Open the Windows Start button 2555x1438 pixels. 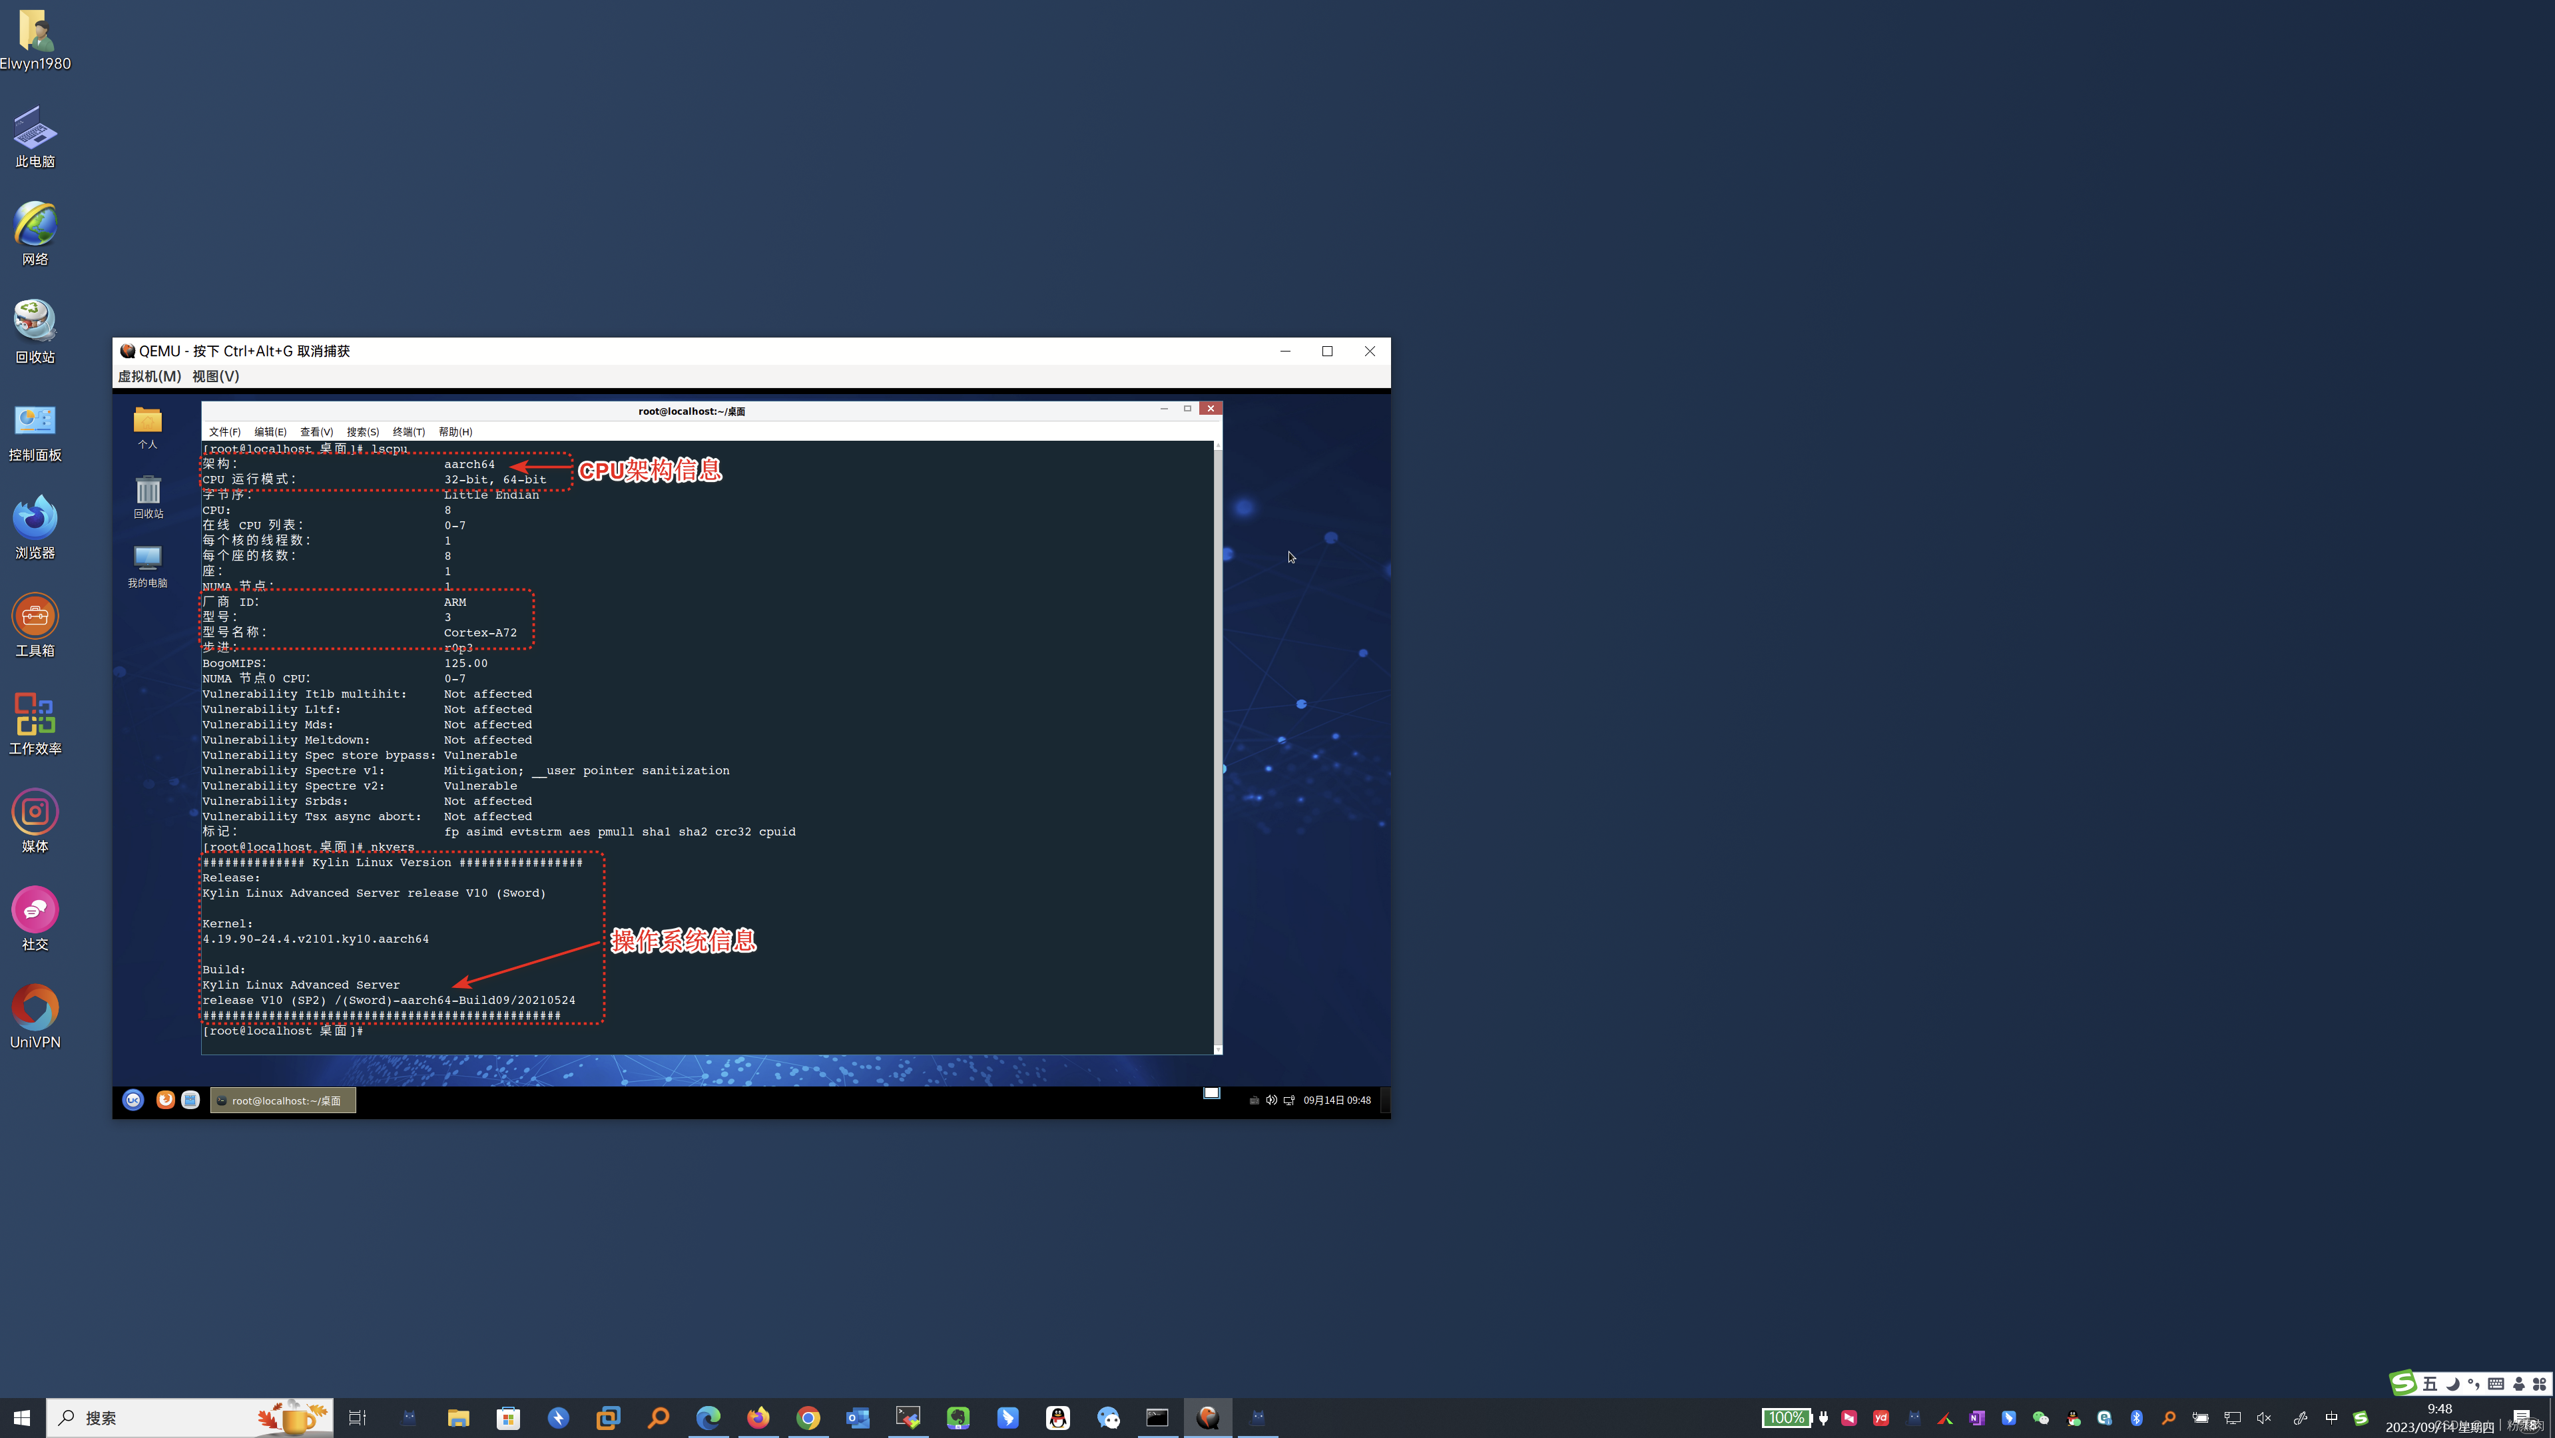tap(22, 1418)
